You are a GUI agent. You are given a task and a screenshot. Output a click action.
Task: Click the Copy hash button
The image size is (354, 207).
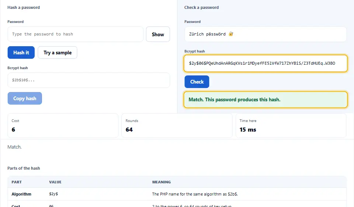(x=25, y=98)
